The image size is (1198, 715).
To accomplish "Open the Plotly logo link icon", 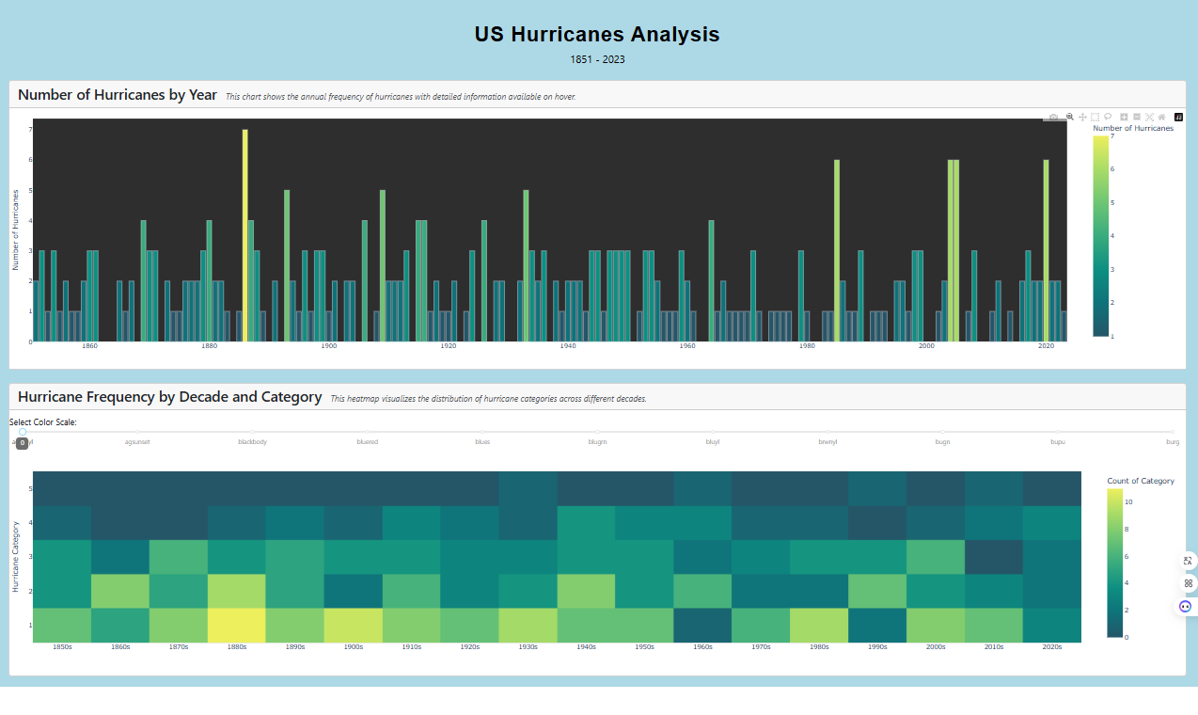I will 1178,117.
